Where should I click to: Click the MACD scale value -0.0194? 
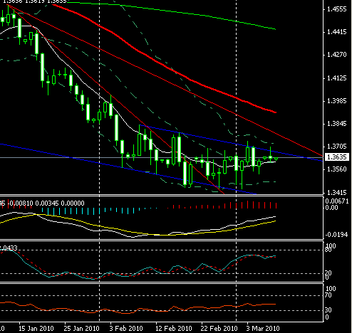(x=337, y=235)
